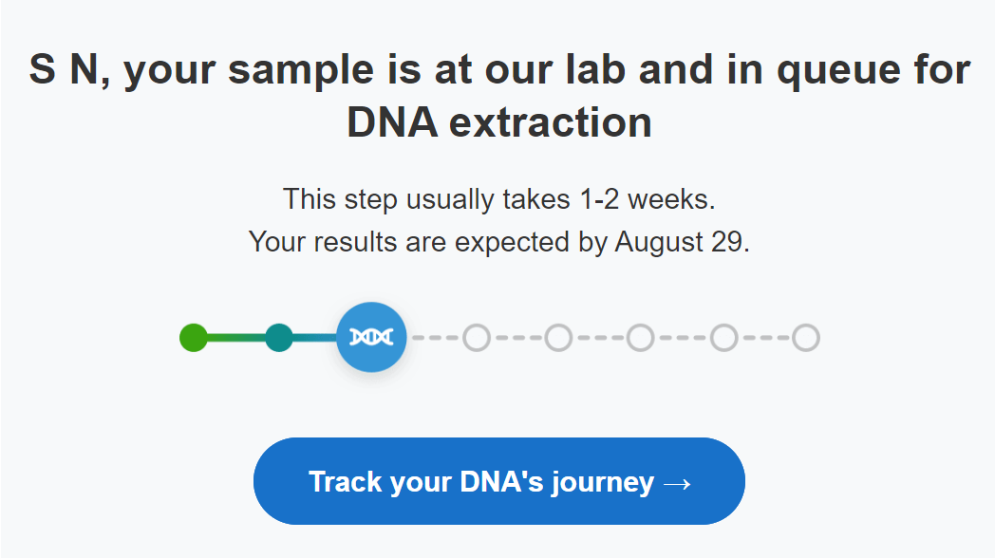The width and height of the screenshot is (995, 558).
Task: Click the first empty gray step circle
Action: [x=477, y=337]
